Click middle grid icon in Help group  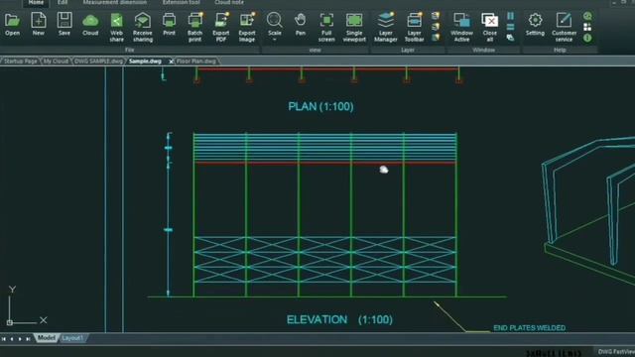point(587,27)
